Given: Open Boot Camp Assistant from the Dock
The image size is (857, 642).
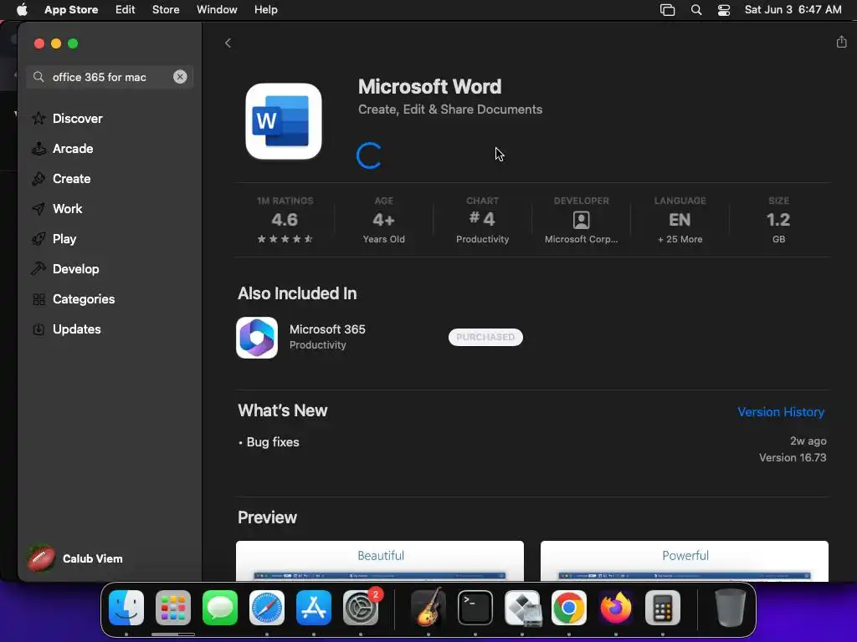Looking at the screenshot, I should (x=522, y=608).
